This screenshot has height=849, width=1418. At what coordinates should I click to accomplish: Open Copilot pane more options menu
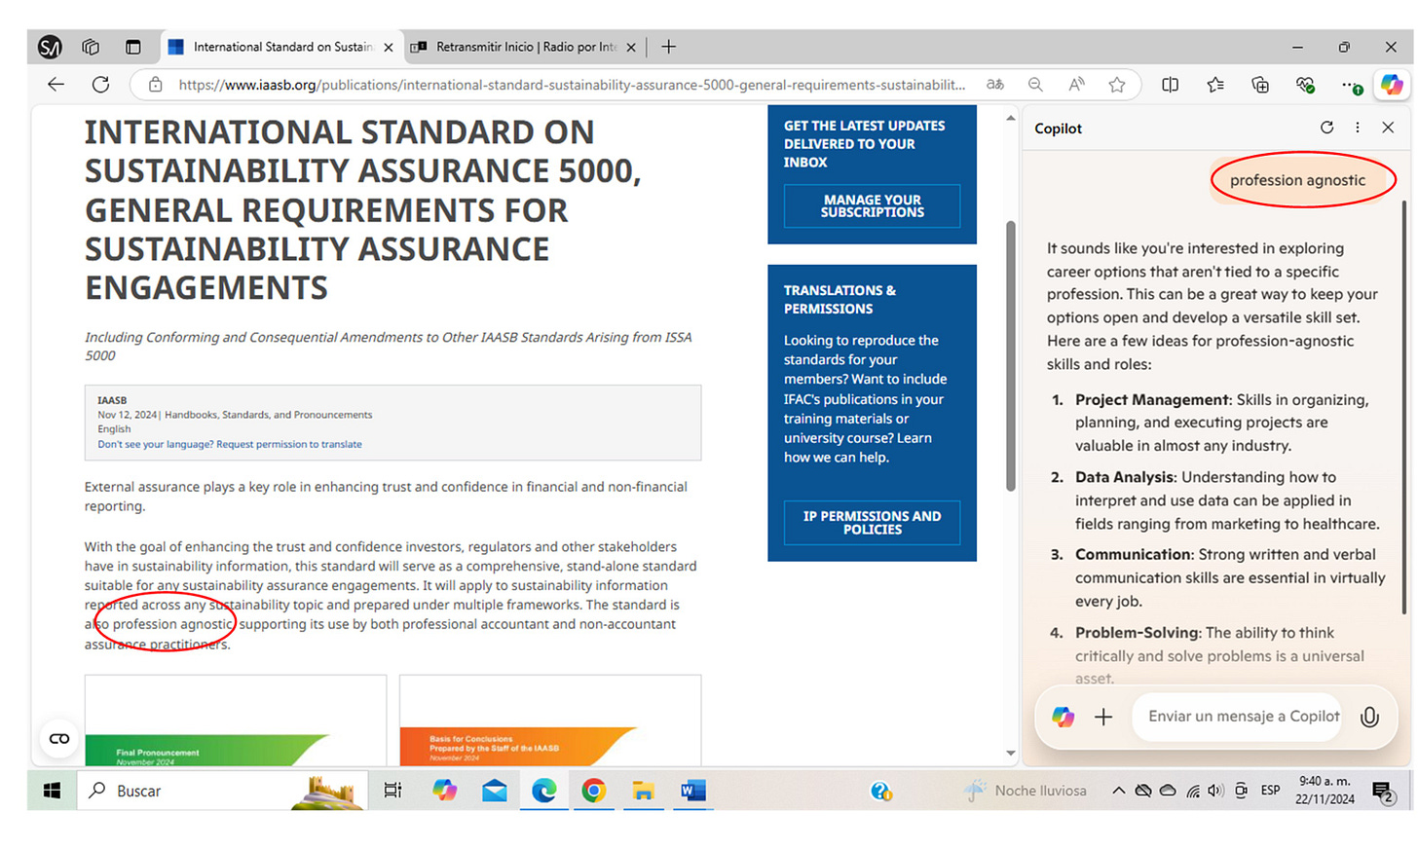pos(1358,128)
